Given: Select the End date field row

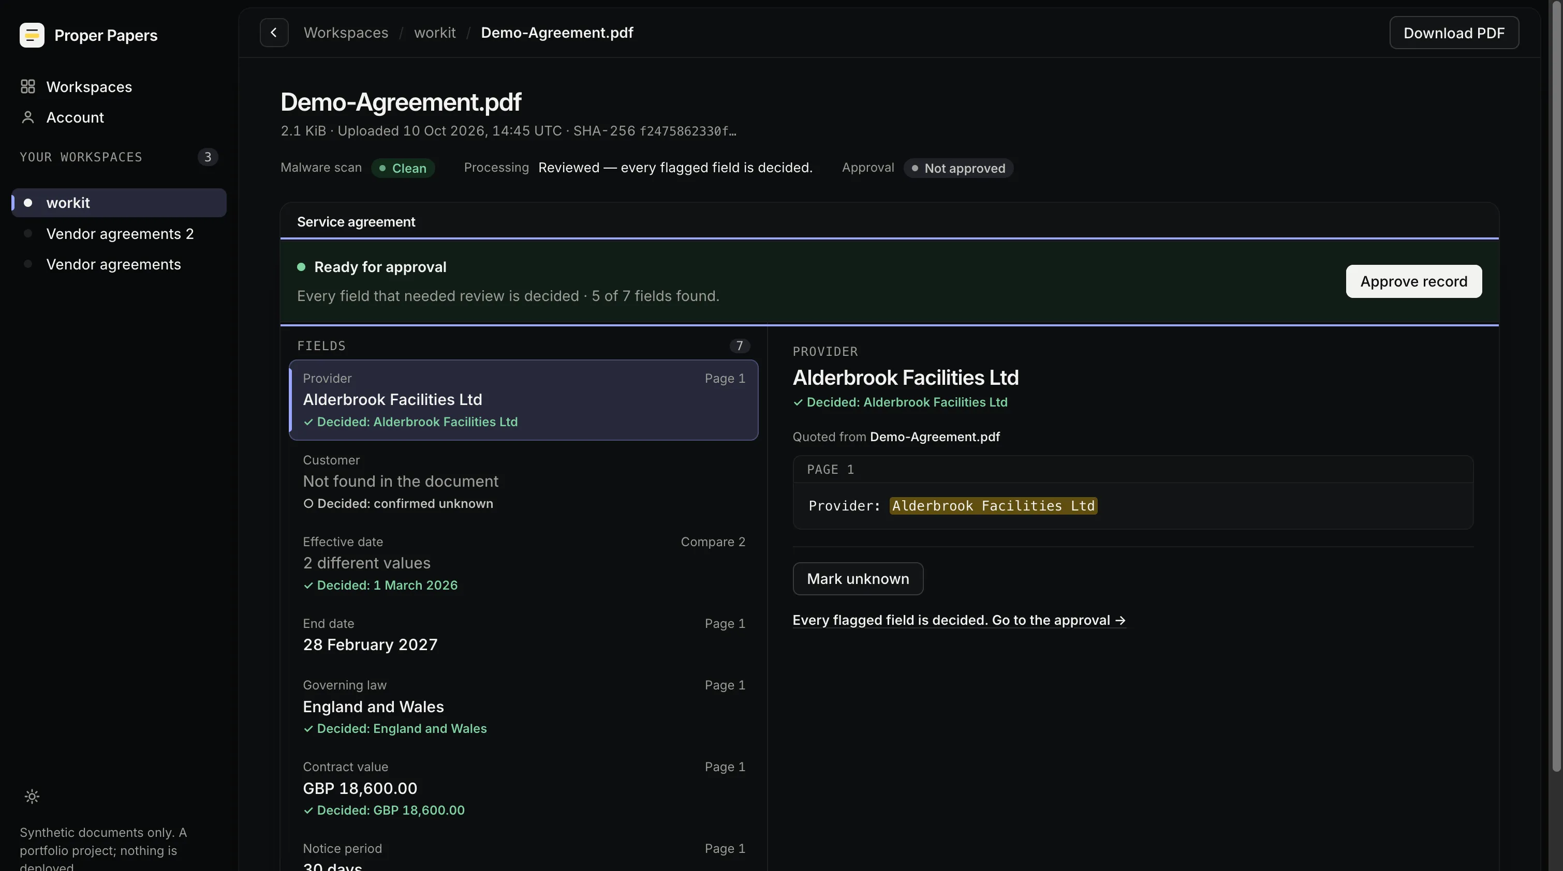Looking at the screenshot, I should 524,635.
